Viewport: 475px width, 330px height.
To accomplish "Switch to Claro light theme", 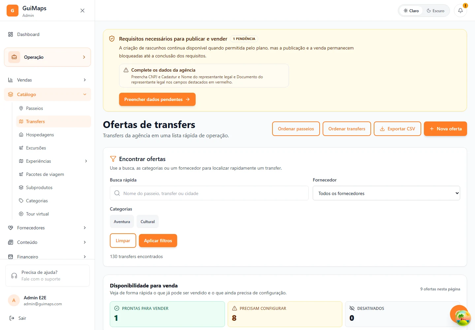I will click(411, 11).
